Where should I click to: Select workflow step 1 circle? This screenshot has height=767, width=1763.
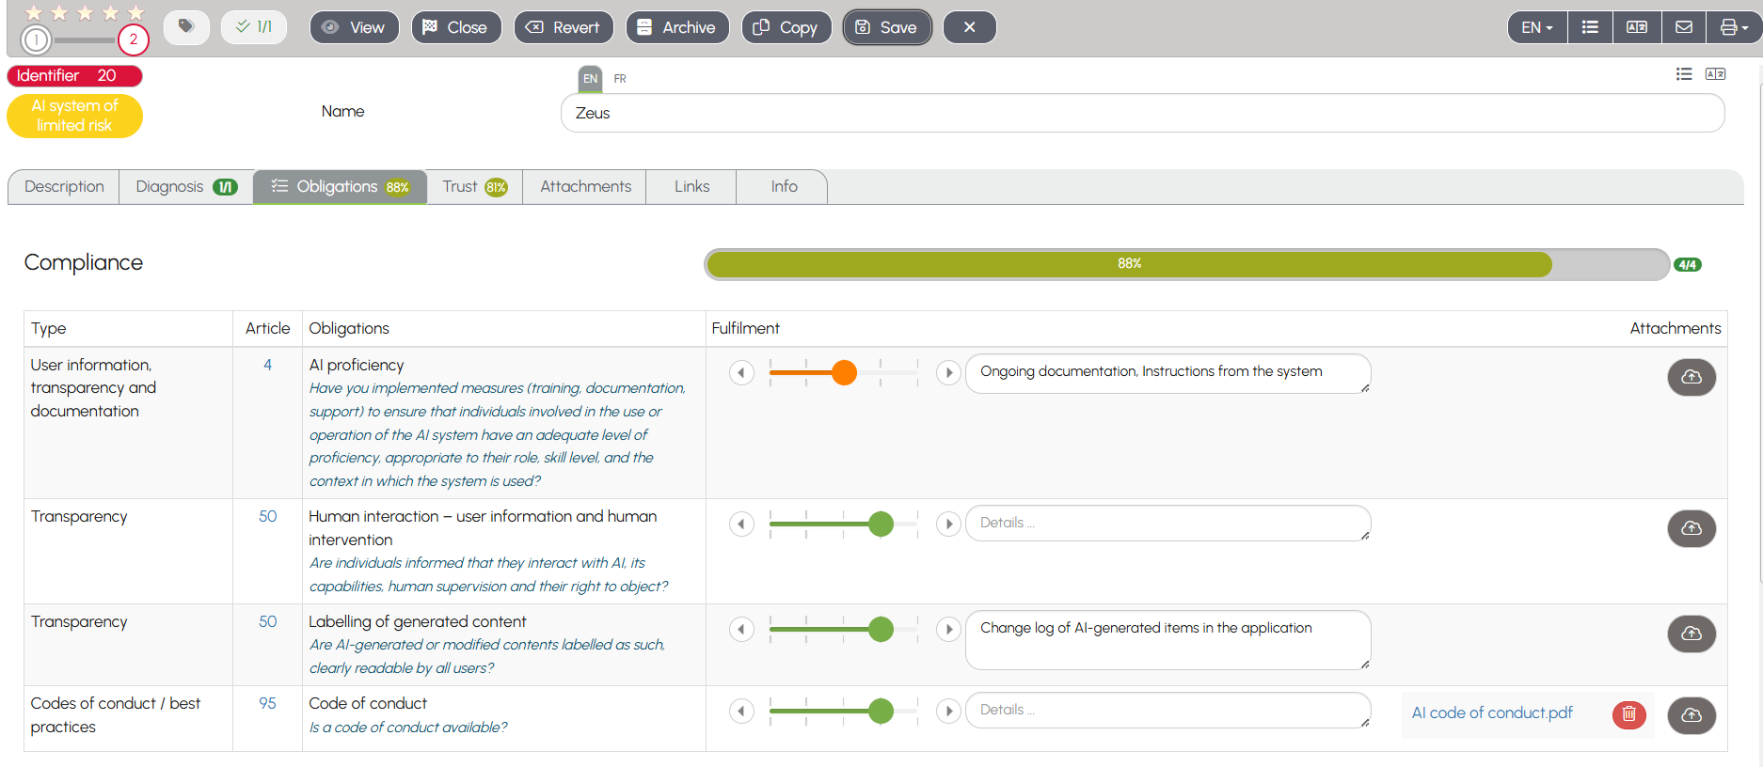tap(36, 39)
